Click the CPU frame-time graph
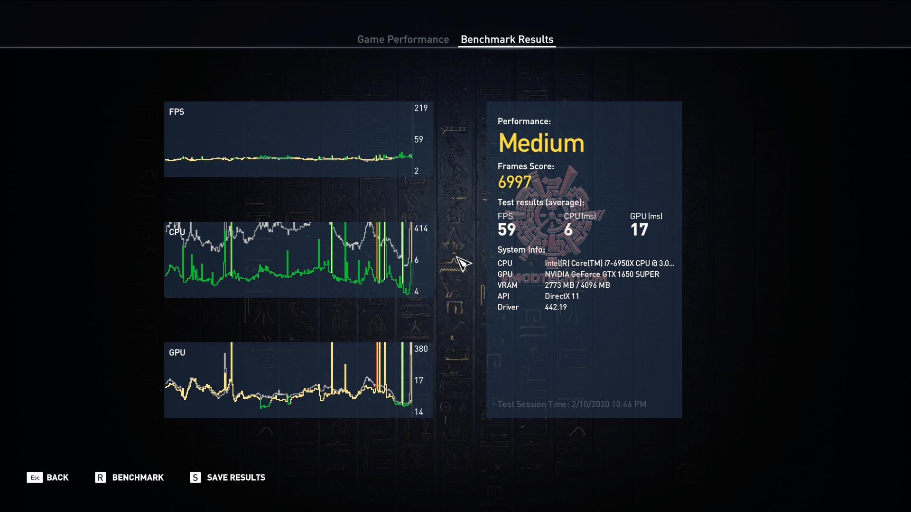This screenshot has height=512, width=911. 288,260
